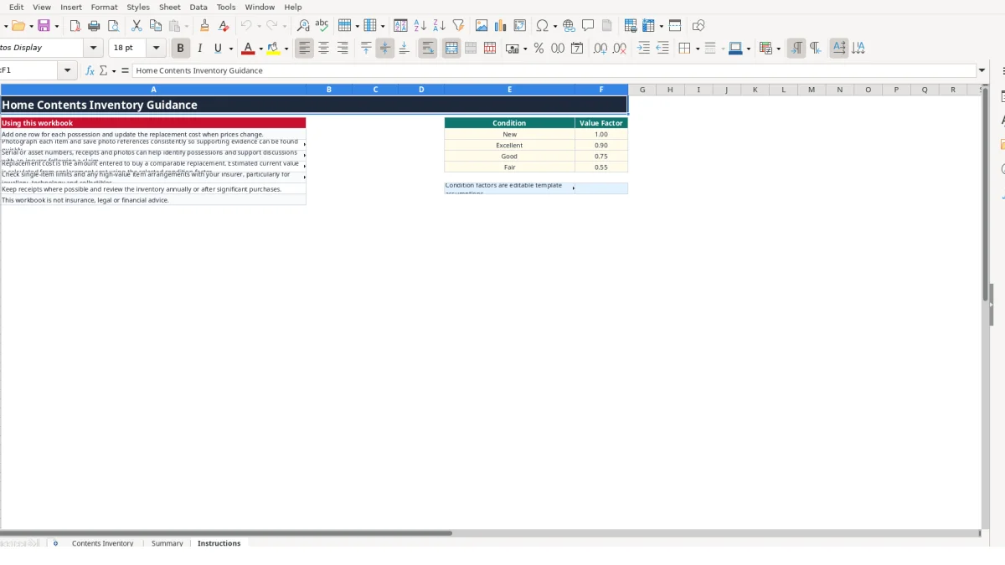Viewport: 1005px width, 565px height.
Task: Click the Export as PDF icon
Action: pyautogui.click(x=75, y=26)
